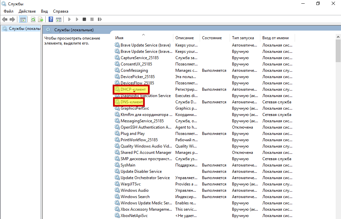Screen dimensions: 341x219
Task: Open the Действие menu
Action: (28, 11)
